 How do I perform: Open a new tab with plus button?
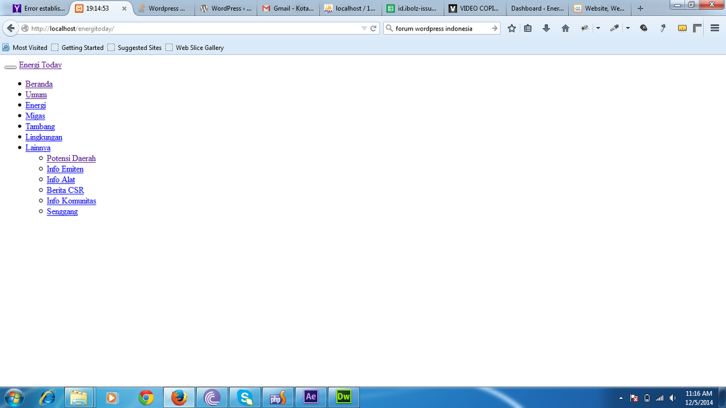[640, 8]
